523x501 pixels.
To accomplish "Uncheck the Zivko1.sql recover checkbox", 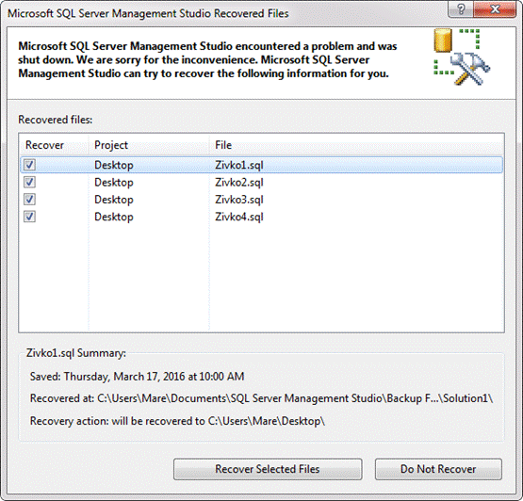I will (30, 165).
